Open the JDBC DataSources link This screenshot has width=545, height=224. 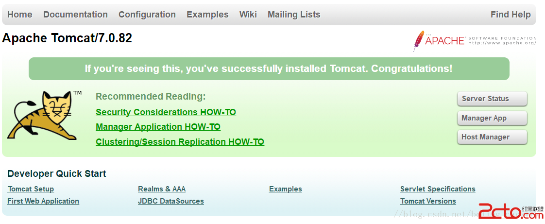(x=171, y=201)
